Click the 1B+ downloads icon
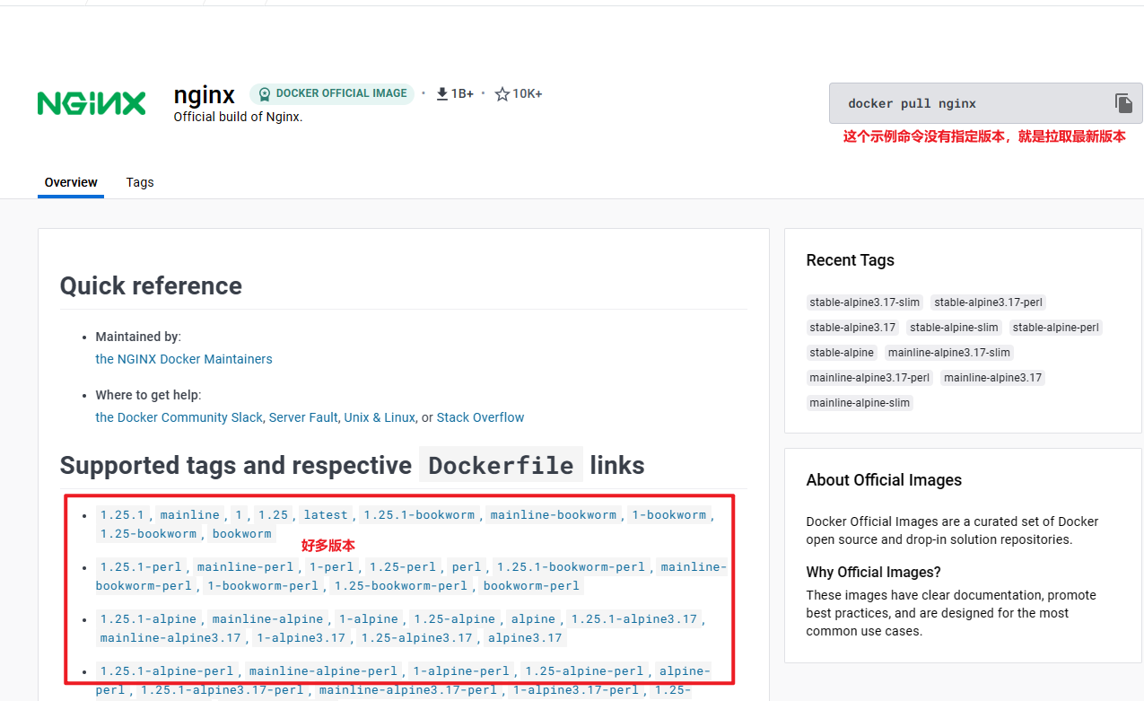This screenshot has height=701, width=1144. click(x=442, y=93)
